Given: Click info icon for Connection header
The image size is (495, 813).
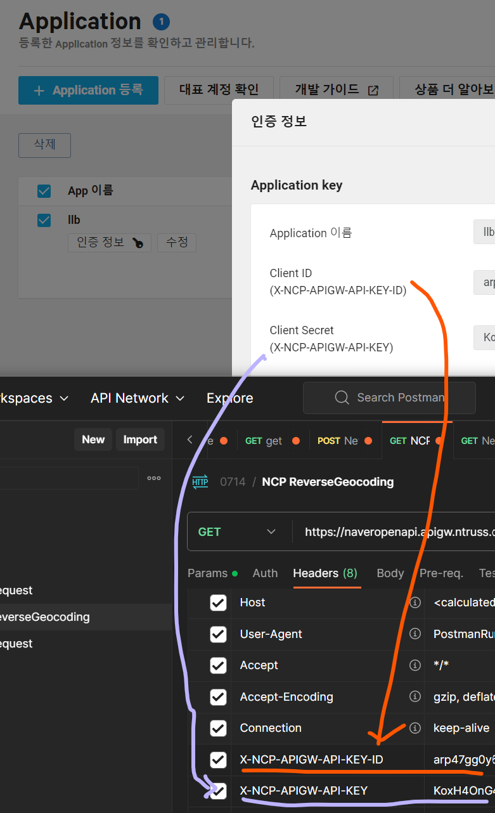Looking at the screenshot, I should click(x=415, y=728).
